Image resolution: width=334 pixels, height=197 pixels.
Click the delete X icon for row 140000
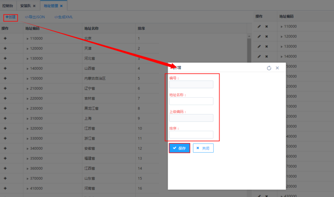[x=266, y=56]
